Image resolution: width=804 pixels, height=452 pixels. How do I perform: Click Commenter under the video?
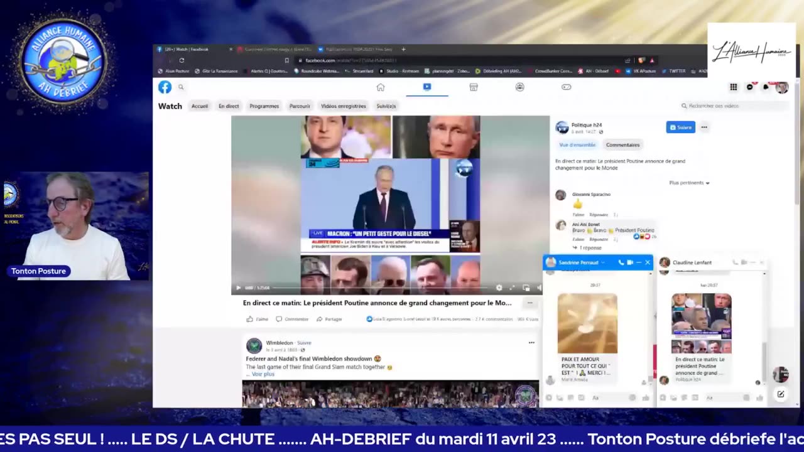pos(292,319)
